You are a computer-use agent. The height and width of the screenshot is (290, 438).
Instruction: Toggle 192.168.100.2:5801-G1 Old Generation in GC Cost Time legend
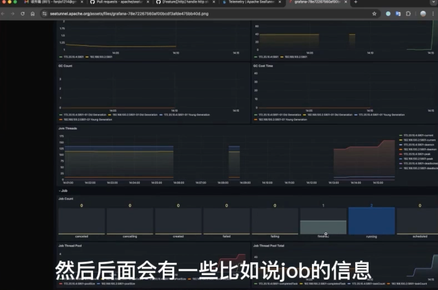[330, 115]
